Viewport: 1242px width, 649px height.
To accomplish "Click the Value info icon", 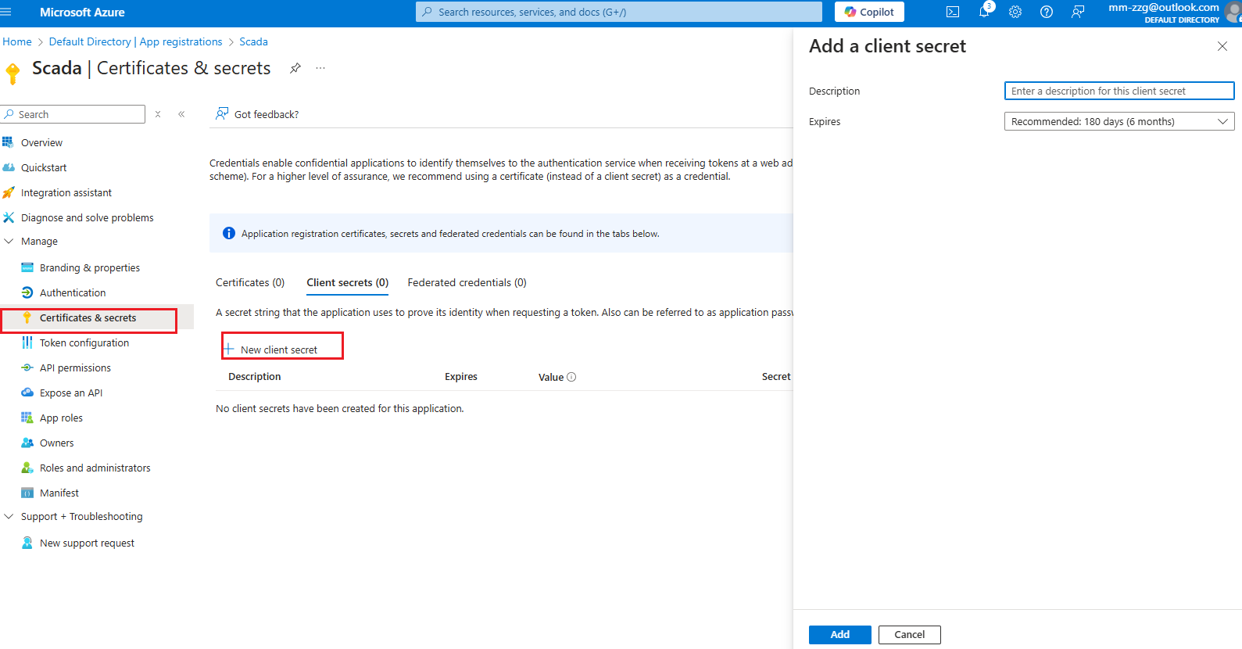I will pos(571,377).
